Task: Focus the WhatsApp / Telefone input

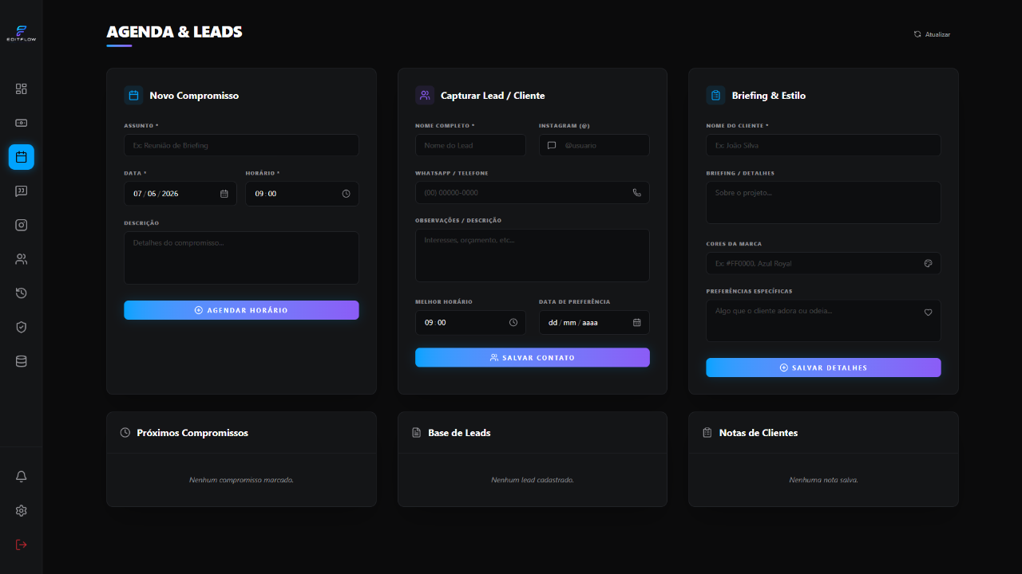Action: coord(533,192)
